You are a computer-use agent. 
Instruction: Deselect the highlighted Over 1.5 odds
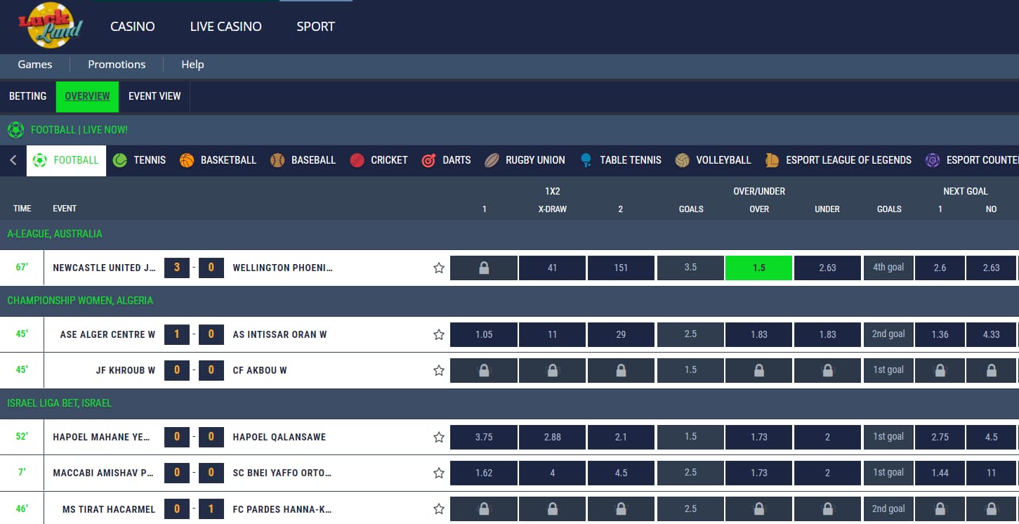pyautogui.click(x=758, y=268)
